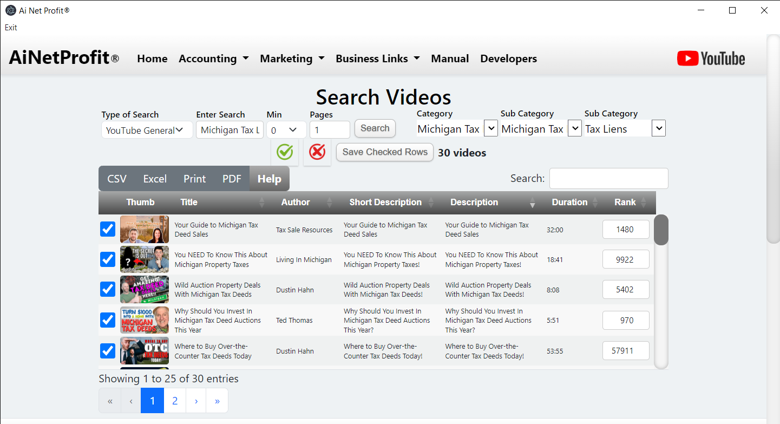
Task: Go to next page arrow icon
Action: 196,401
